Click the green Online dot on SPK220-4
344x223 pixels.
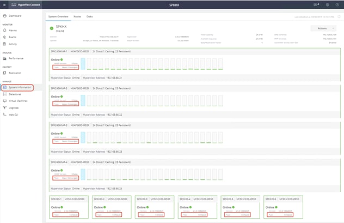point(191,207)
